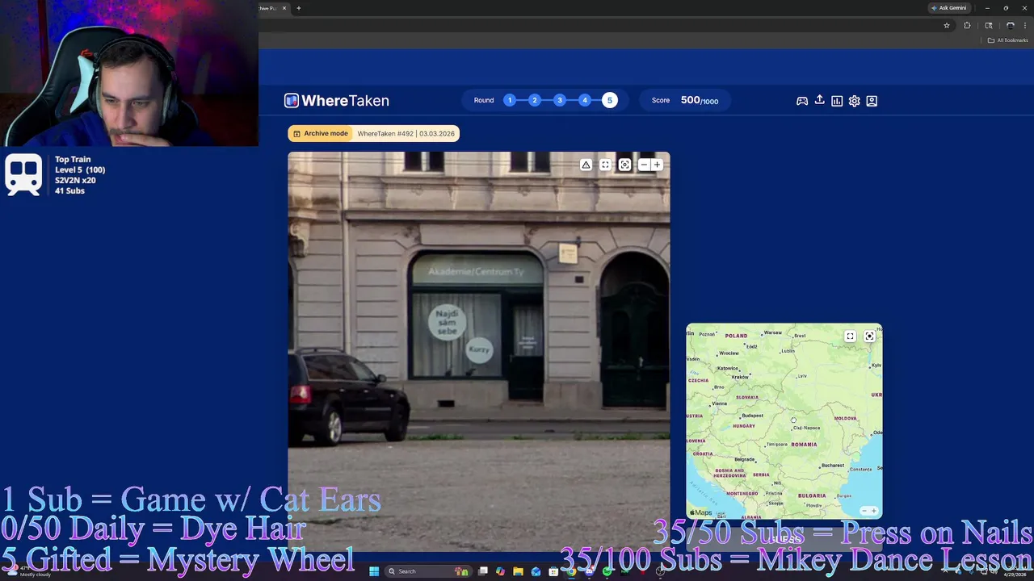Zoom out the photo with minus button
Viewport: 1034px width, 581px height.
(644, 165)
